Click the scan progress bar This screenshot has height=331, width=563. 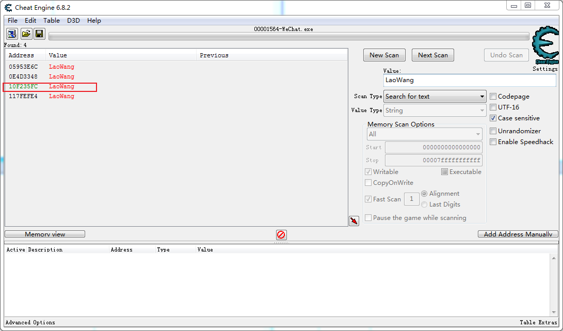(x=288, y=36)
